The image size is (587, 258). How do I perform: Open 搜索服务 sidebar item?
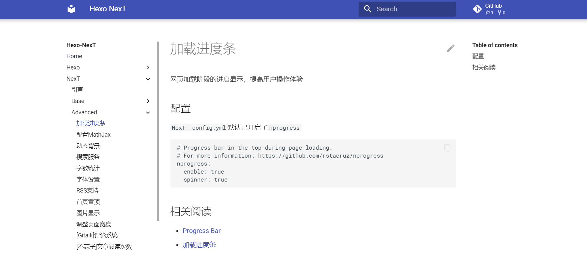coord(88,157)
